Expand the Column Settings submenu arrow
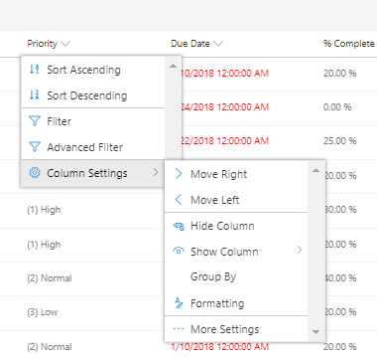This screenshot has height=361, width=377. pyautogui.click(x=156, y=172)
